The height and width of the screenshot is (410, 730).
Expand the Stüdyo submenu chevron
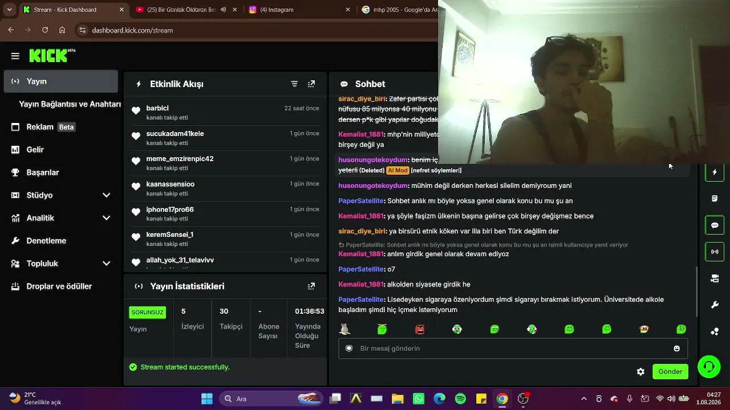click(x=106, y=195)
